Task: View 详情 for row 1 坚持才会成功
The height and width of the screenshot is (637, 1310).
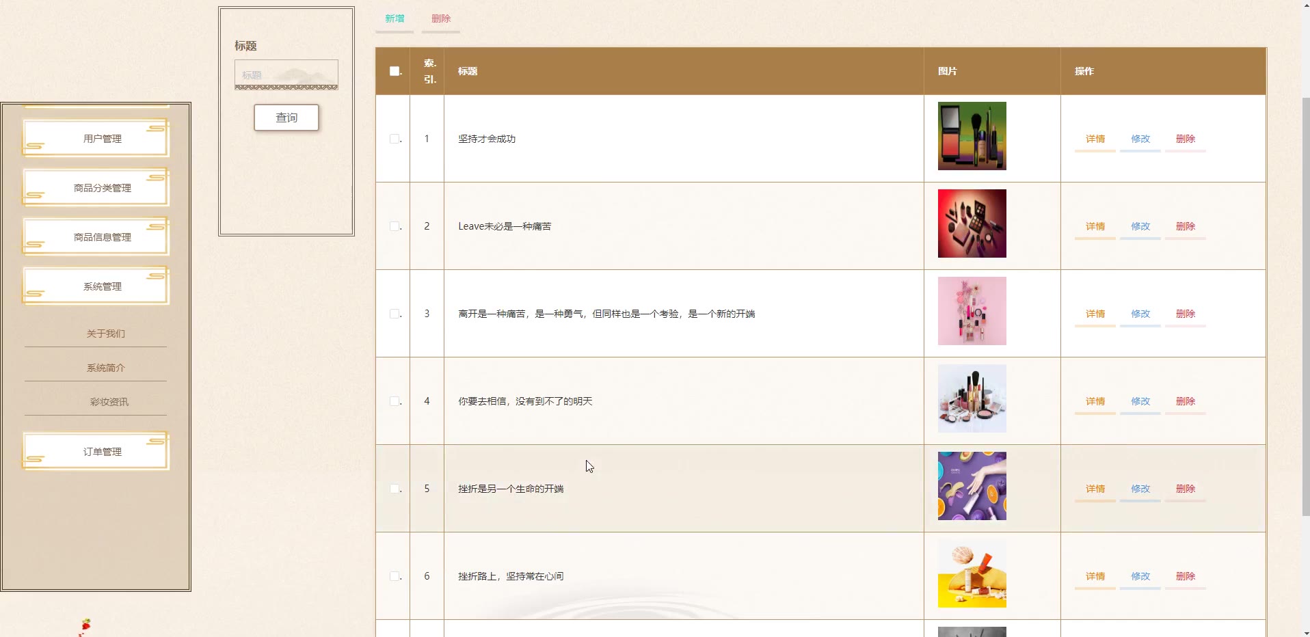Action: tap(1095, 139)
